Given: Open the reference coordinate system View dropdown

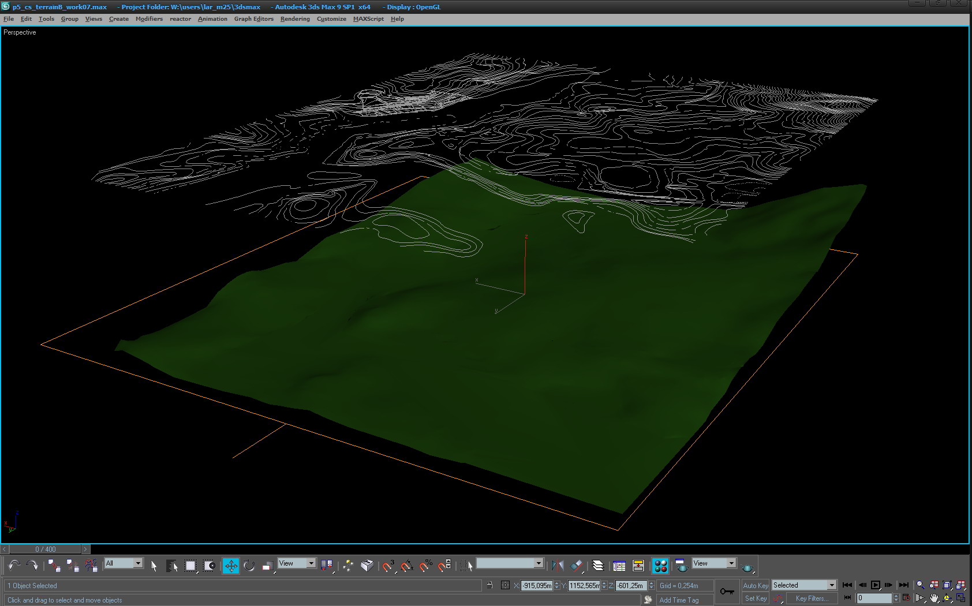Looking at the screenshot, I should point(297,563).
